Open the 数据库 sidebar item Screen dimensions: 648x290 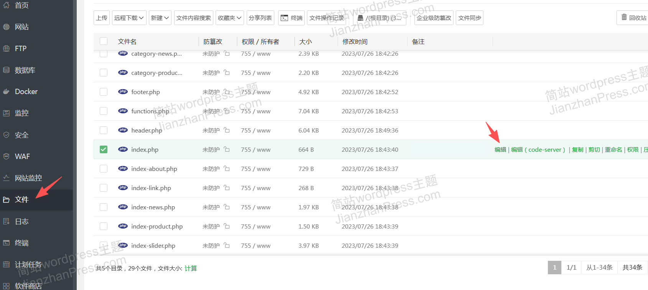[36, 70]
